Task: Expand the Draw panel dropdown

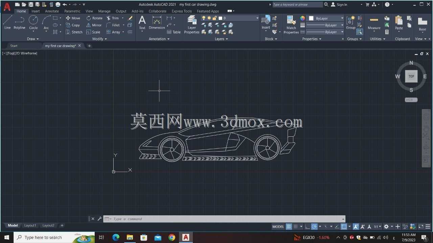Action: (x=33, y=39)
